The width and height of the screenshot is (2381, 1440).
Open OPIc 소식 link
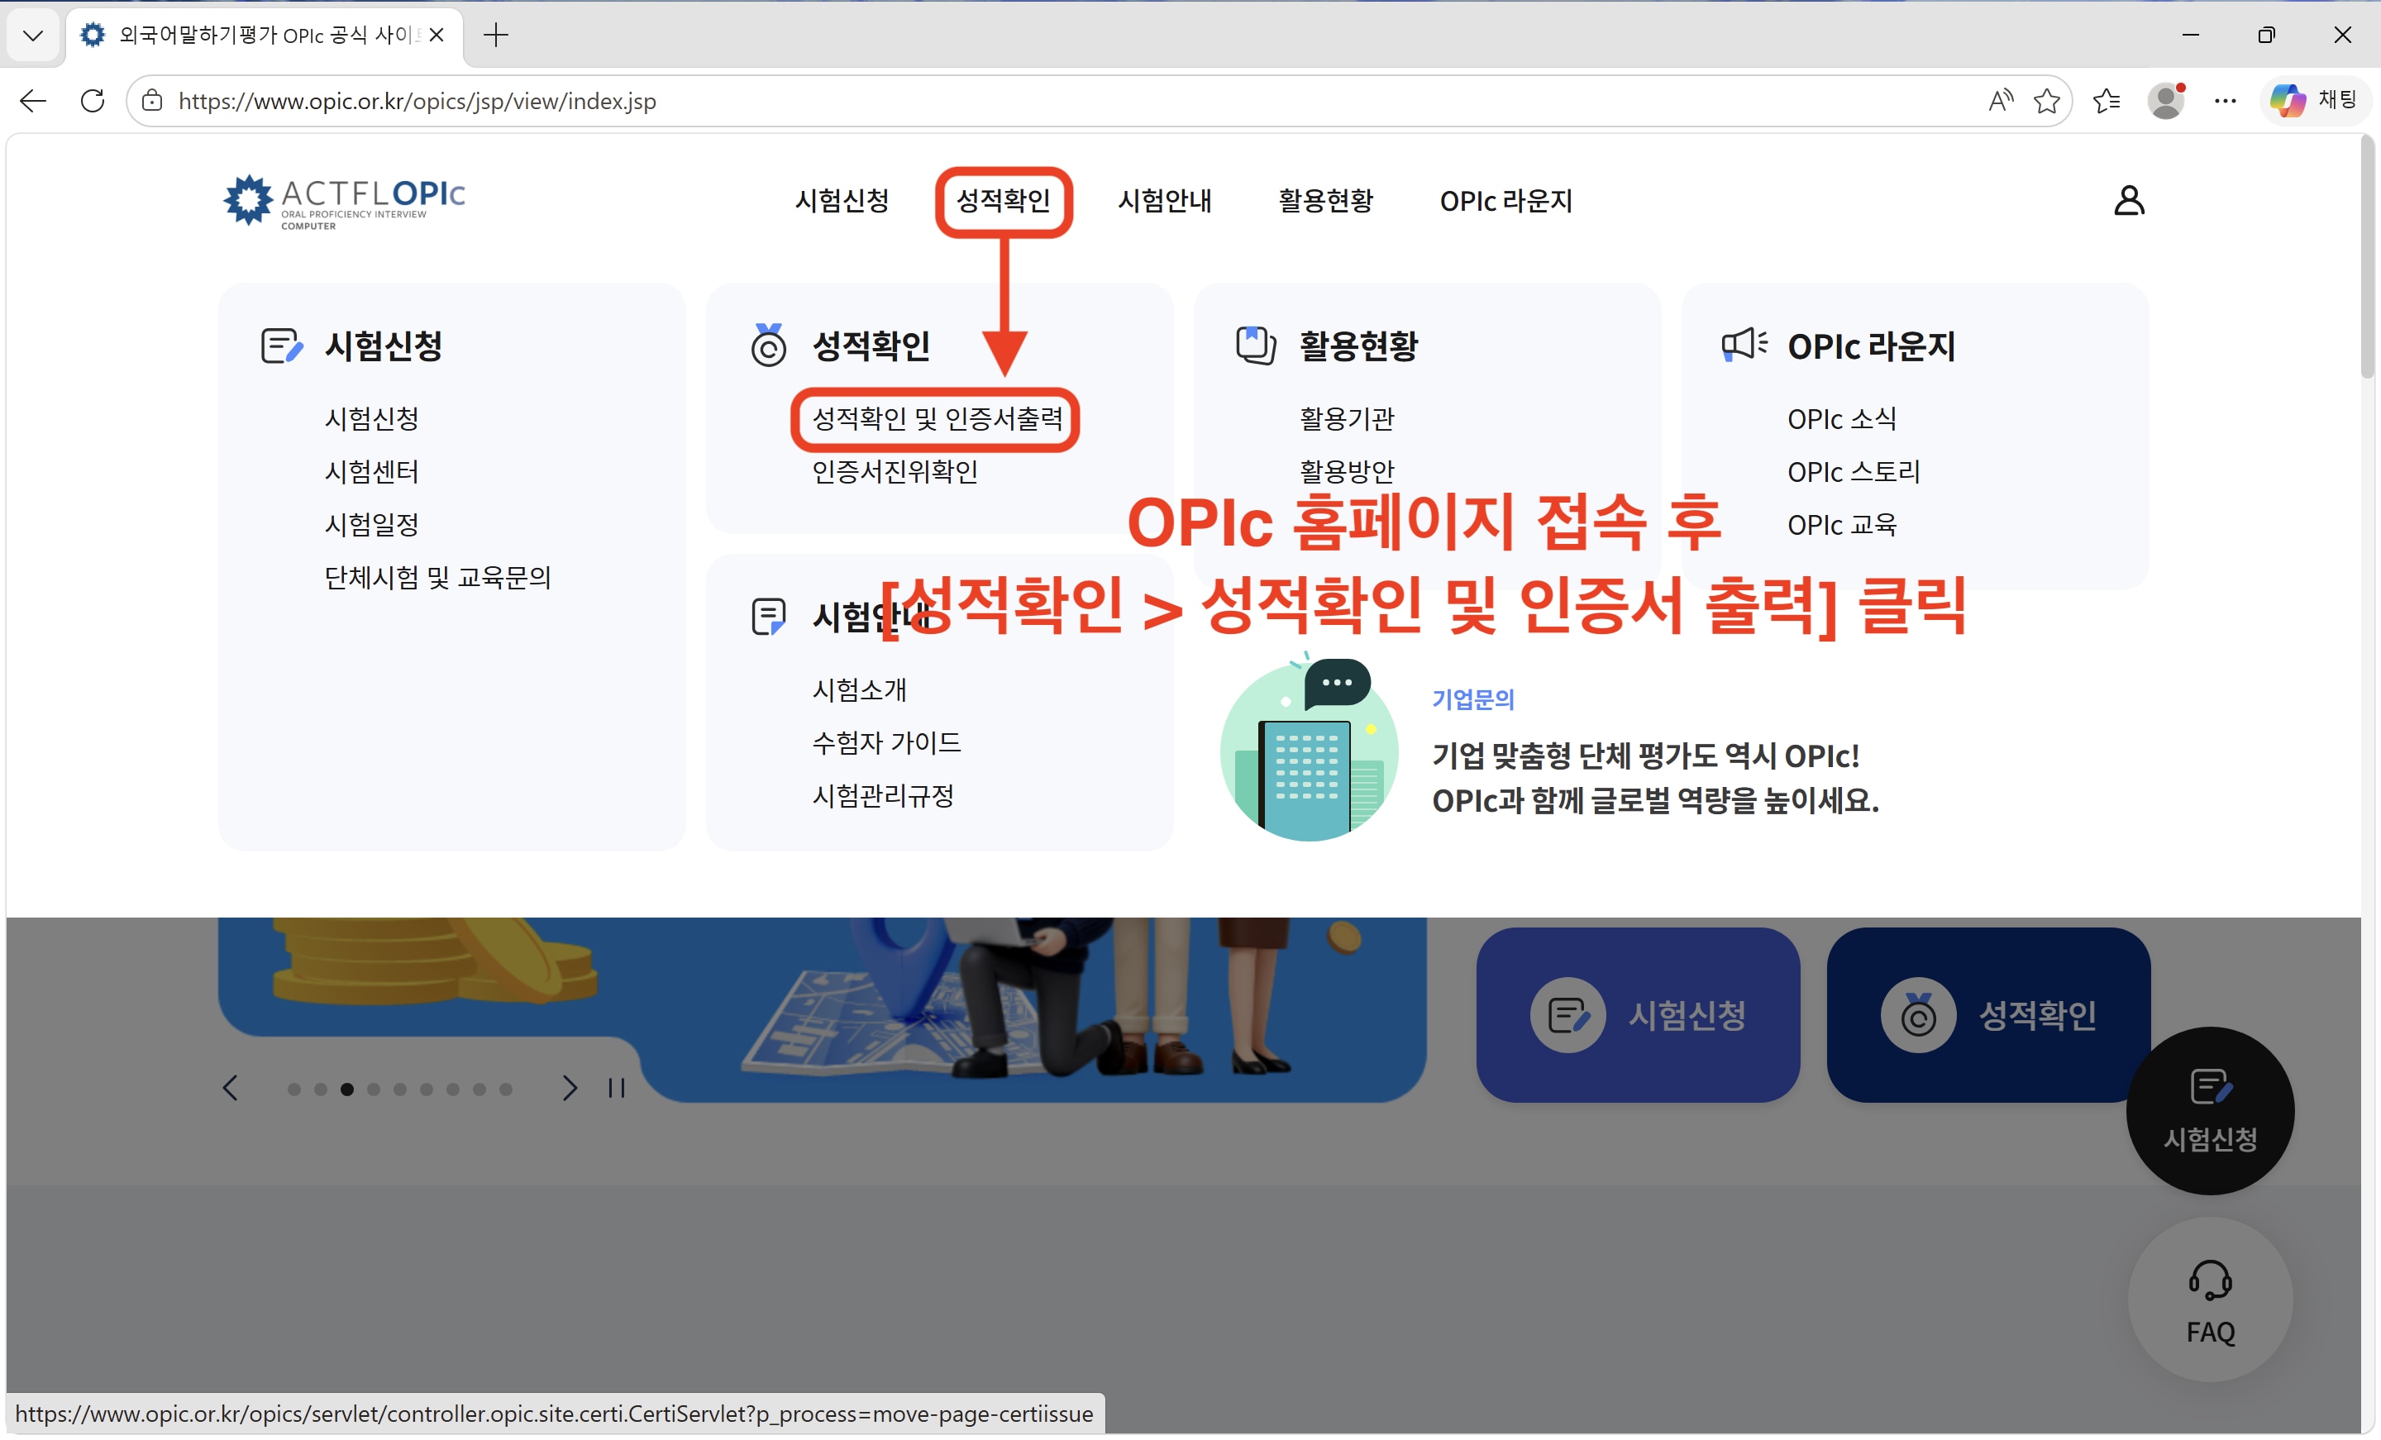(x=1842, y=418)
